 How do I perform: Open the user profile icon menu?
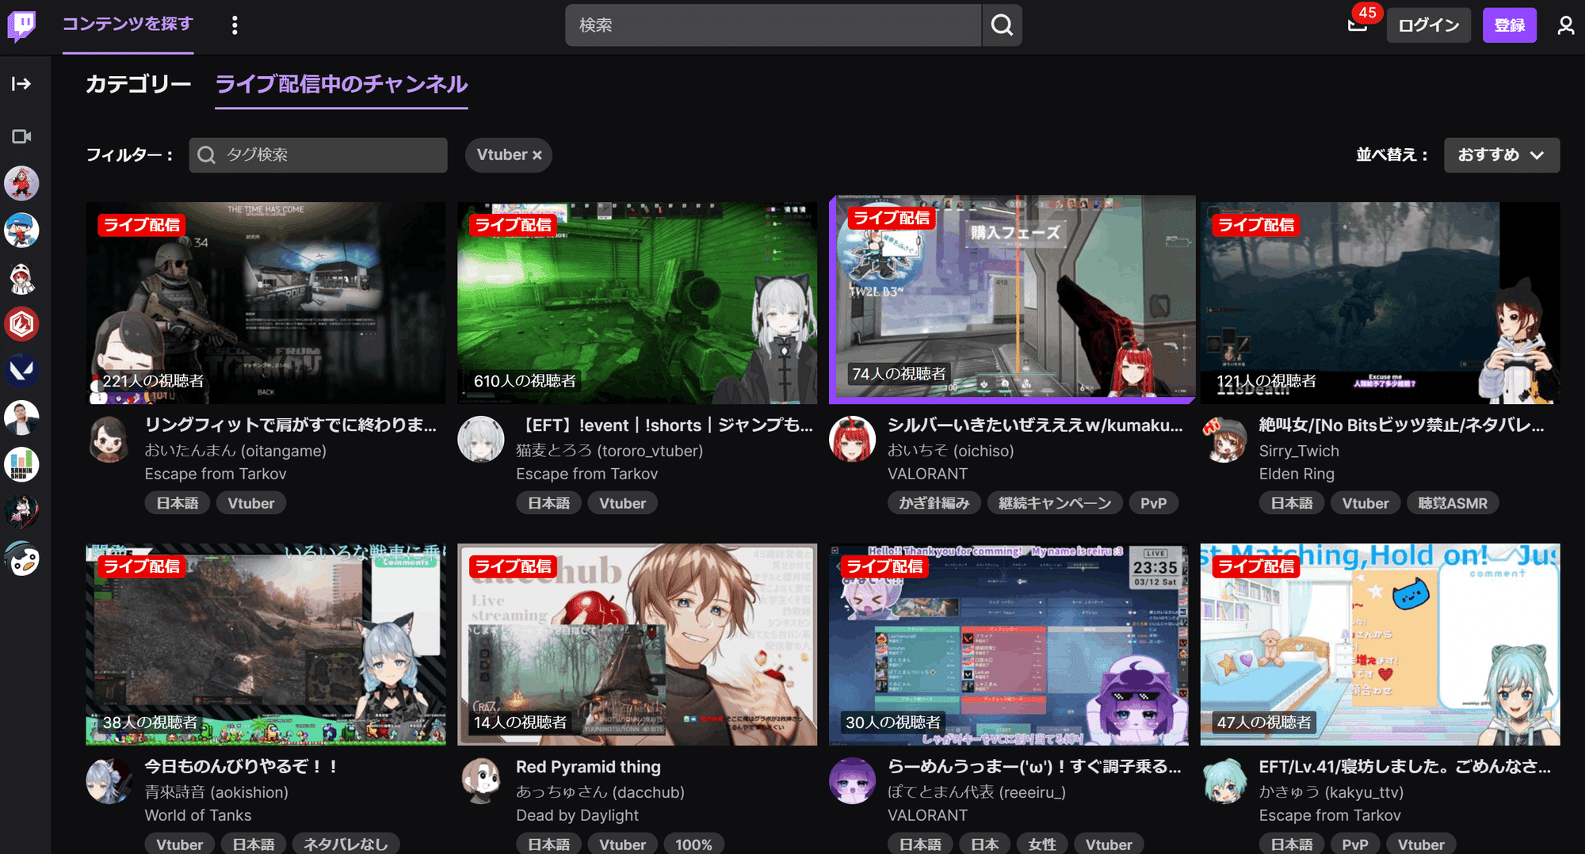tap(1565, 25)
